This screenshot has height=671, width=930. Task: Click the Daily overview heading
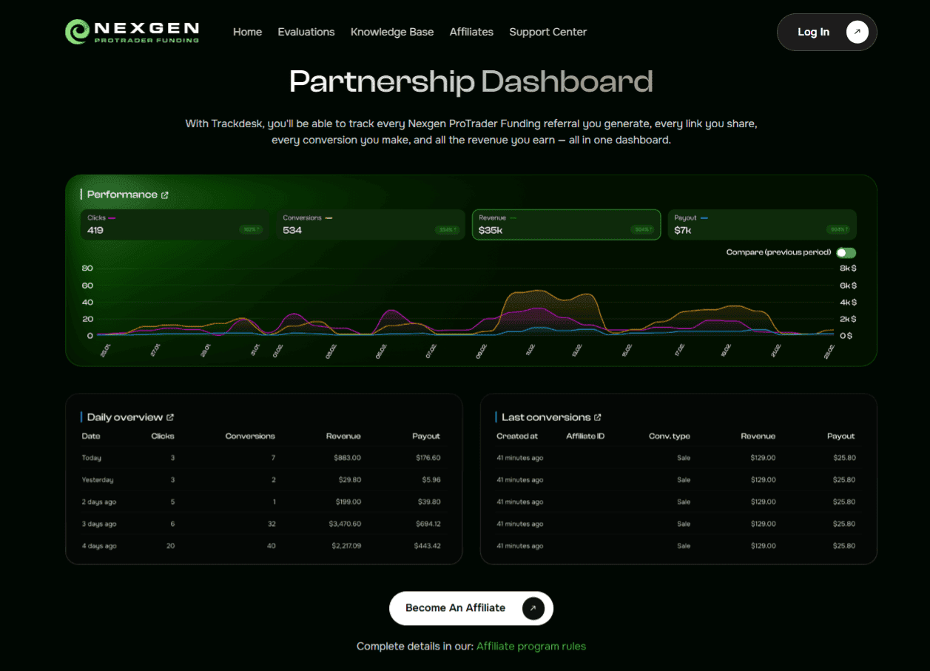click(124, 417)
